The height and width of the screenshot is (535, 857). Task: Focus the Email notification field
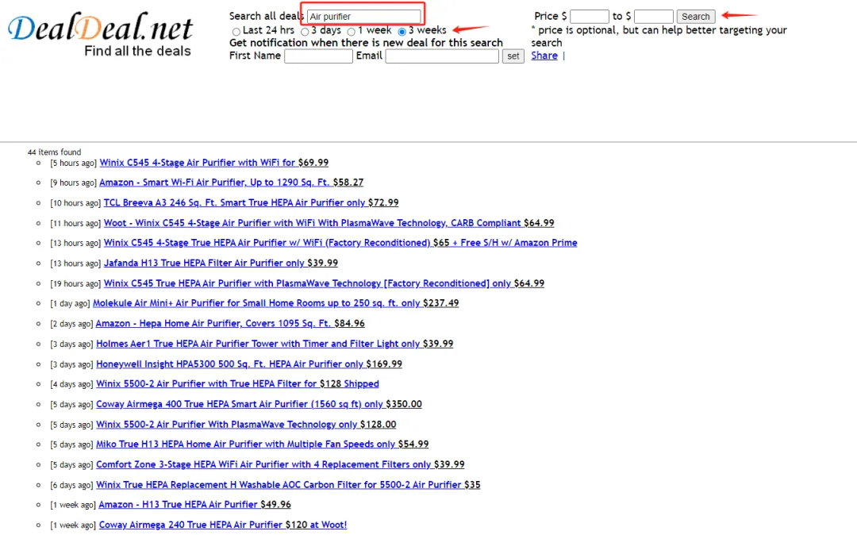(442, 56)
